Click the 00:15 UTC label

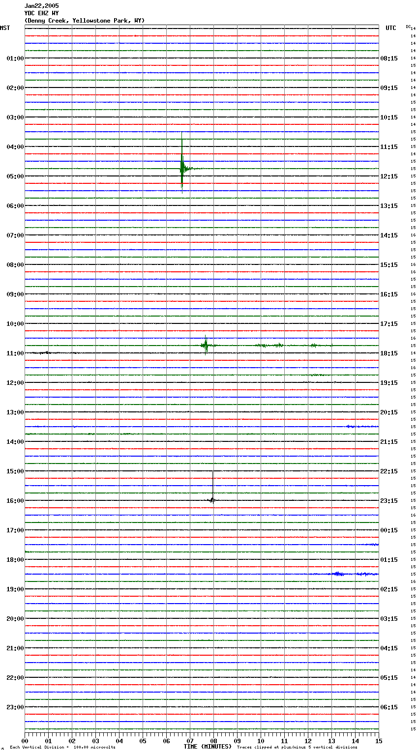coord(389,530)
